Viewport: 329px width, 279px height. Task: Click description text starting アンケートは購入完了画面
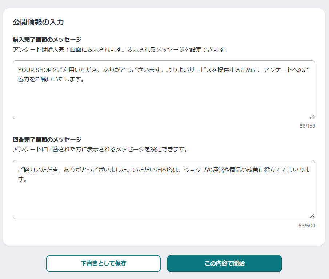point(120,49)
